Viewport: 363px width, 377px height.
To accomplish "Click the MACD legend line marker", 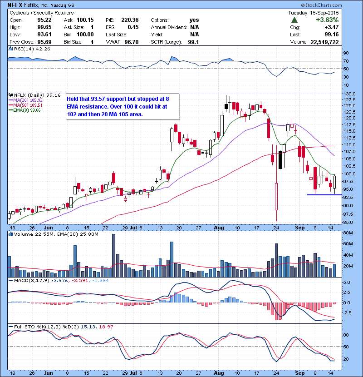I will (x=10, y=280).
